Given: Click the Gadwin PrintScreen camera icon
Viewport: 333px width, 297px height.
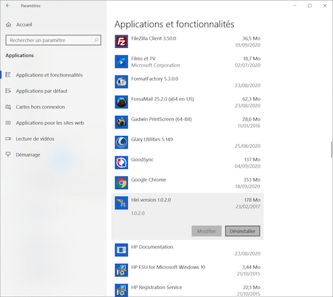Looking at the screenshot, I should click(121, 123).
